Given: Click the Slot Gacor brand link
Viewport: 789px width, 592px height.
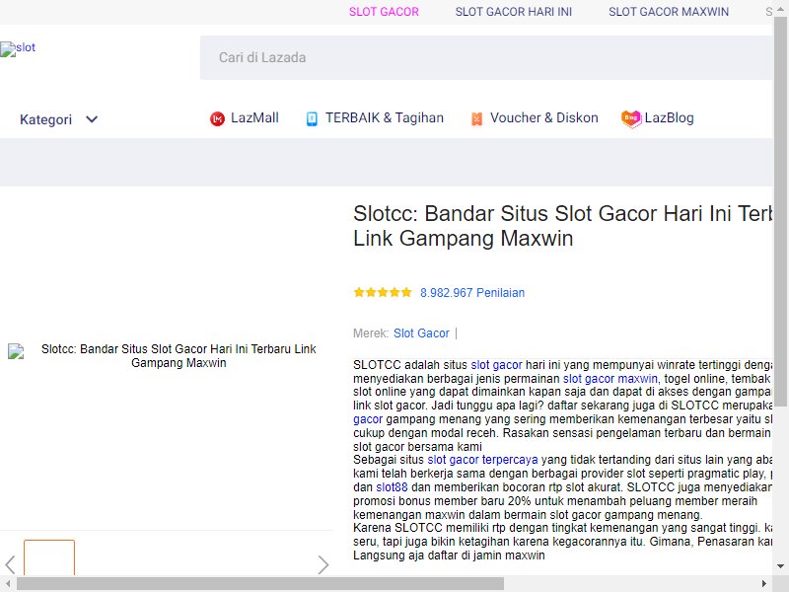Looking at the screenshot, I should [x=421, y=333].
